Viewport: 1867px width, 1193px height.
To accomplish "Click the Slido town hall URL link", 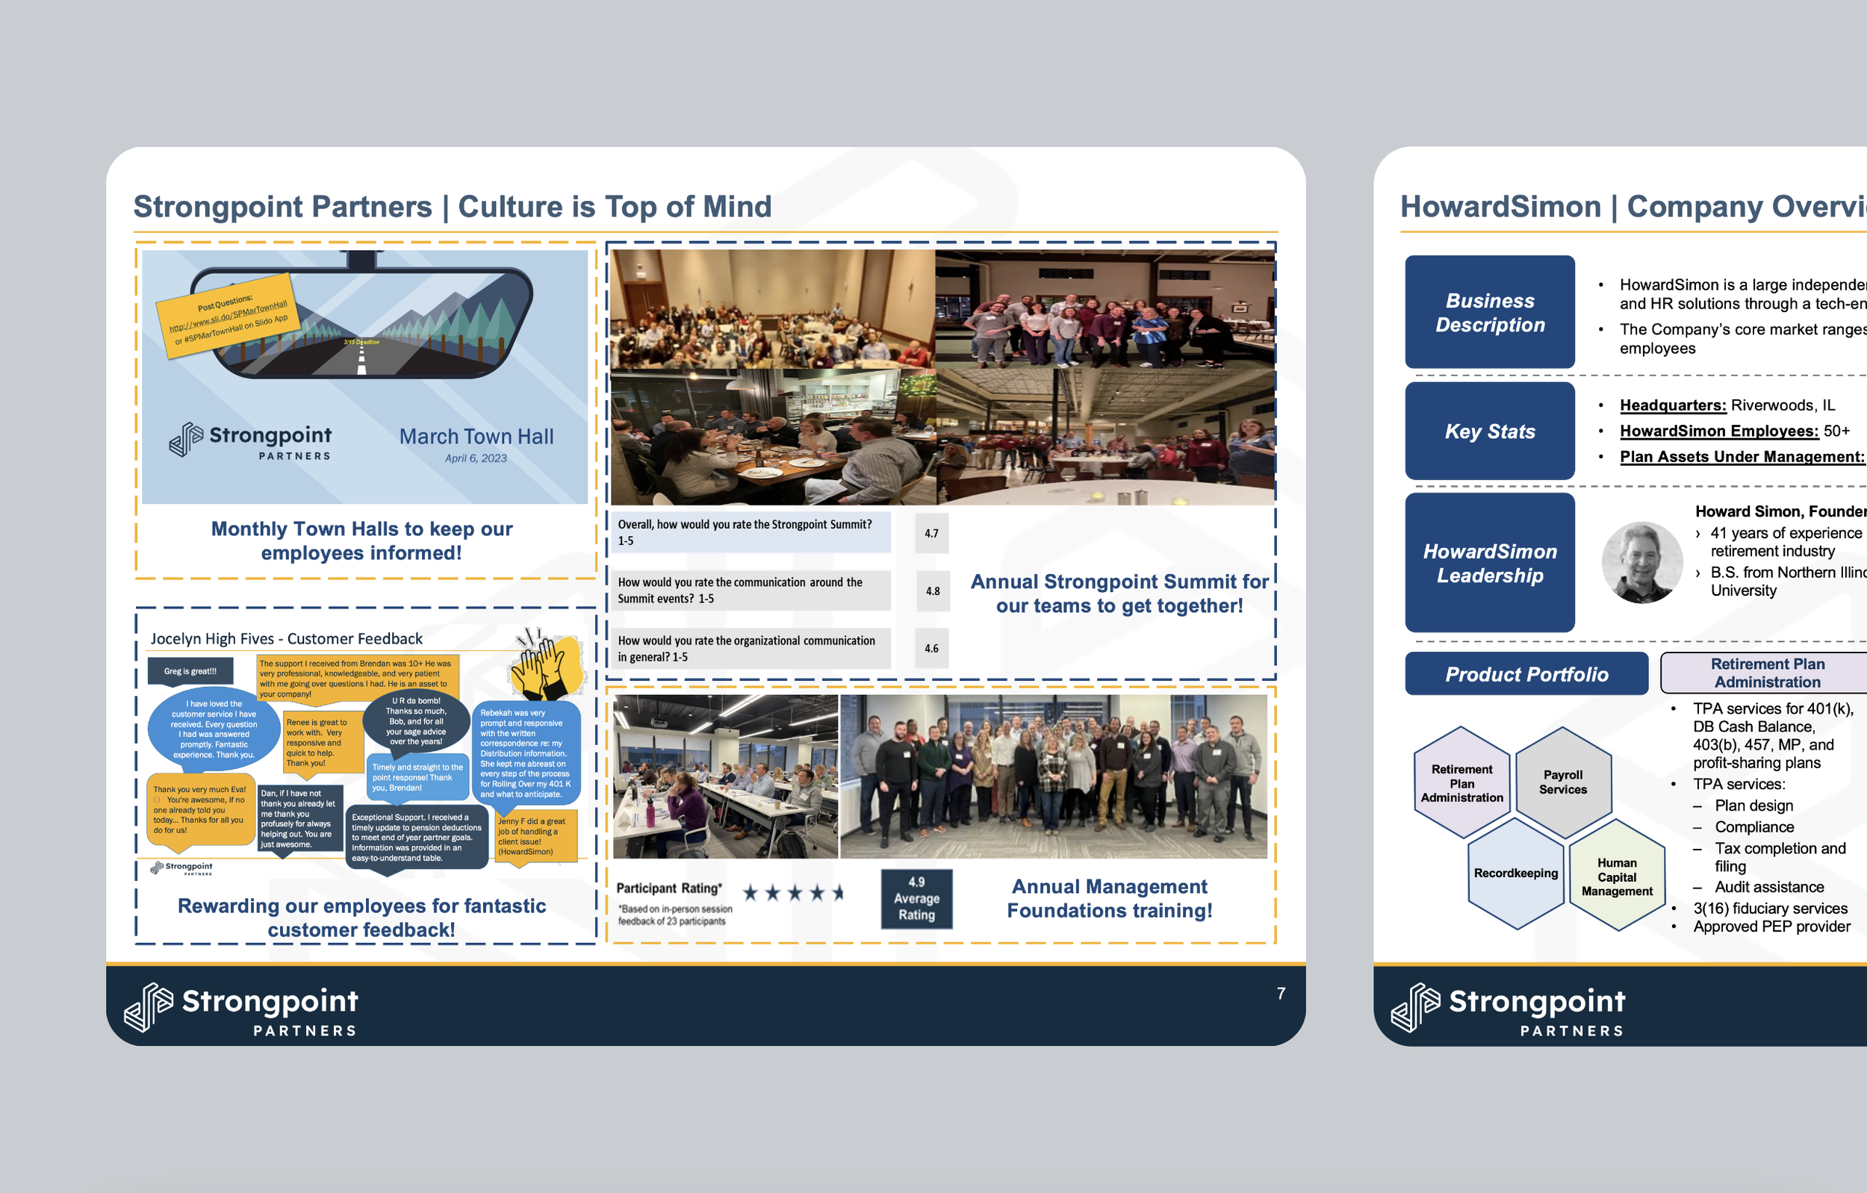I will point(228,317).
